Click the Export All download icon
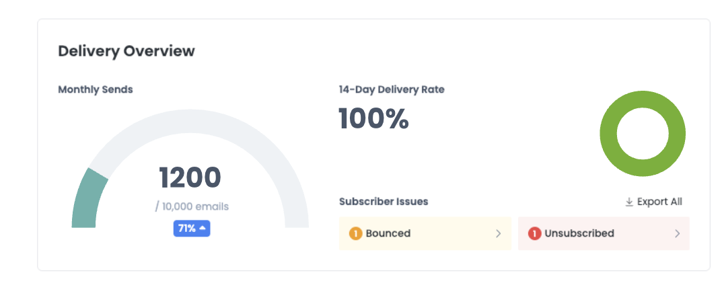This screenshot has height=285, width=720. pyautogui.click(x=629, y=202)
